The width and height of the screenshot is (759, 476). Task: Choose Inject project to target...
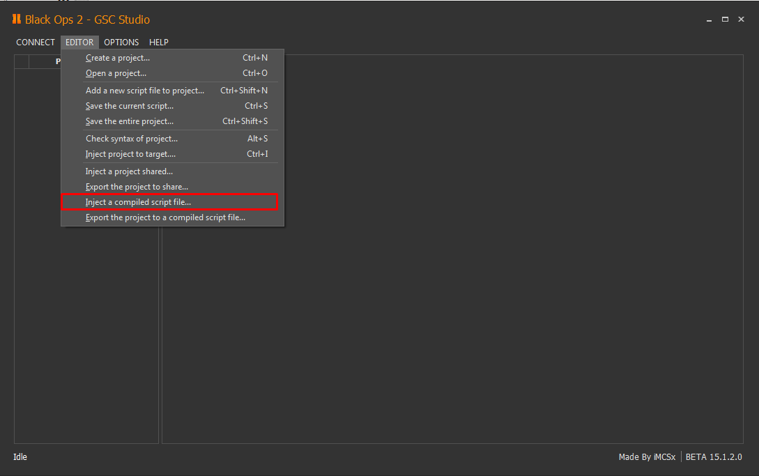173,154
